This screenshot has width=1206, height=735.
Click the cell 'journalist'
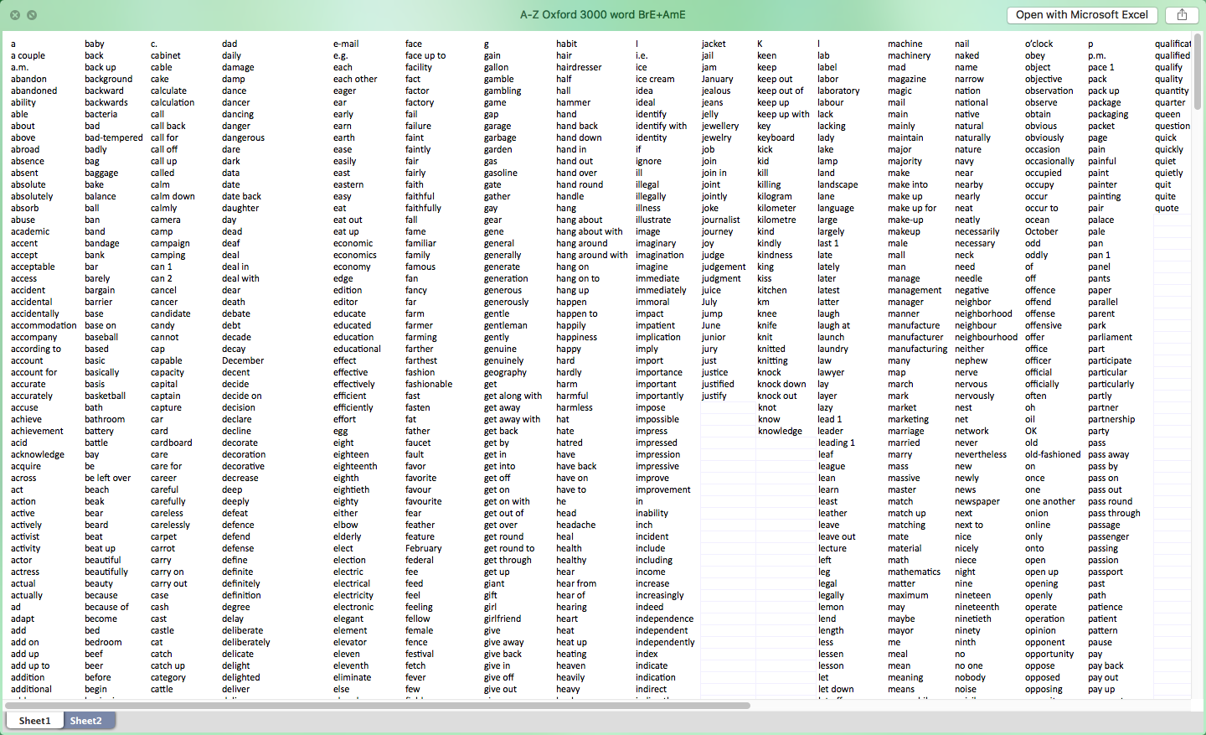coord(720,220)
